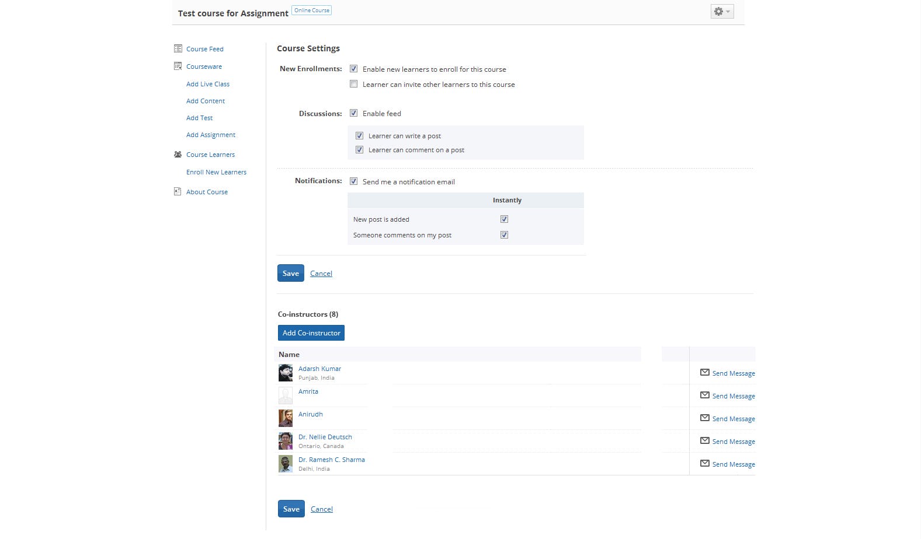Click the About Course page icon
Viewport: 921px width, 539px height.
coord(178,191)
